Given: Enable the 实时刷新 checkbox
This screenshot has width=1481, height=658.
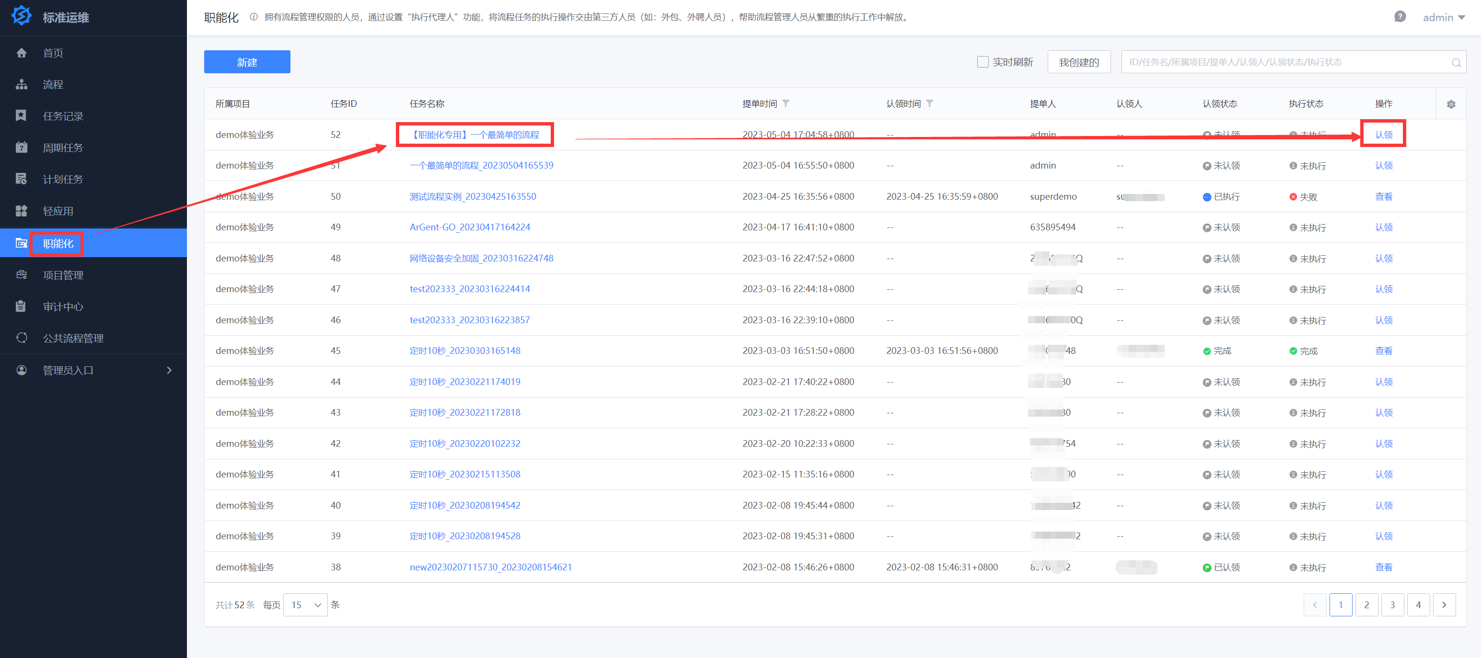Looking at the screenshot, I should [x=983, y=62].
